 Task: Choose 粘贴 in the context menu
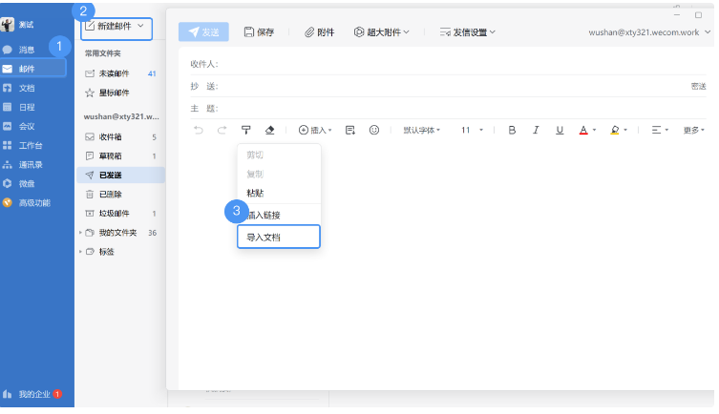click(x=256, y=194)
